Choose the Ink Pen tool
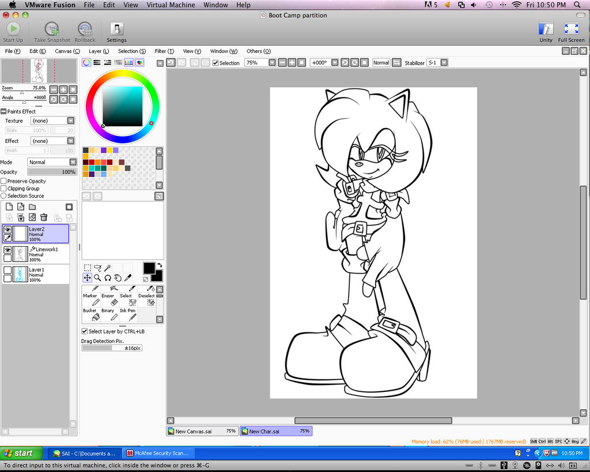This screenshot has height=472, width=590. coord(128,315)
